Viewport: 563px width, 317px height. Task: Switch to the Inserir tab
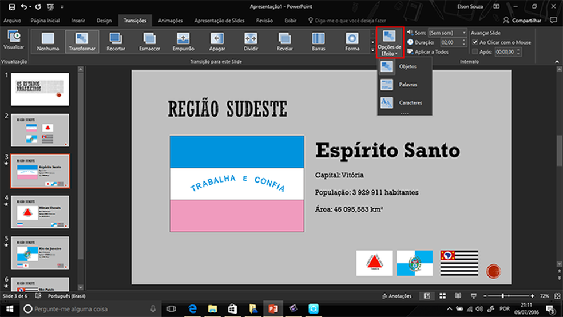(x=78, y=21)
